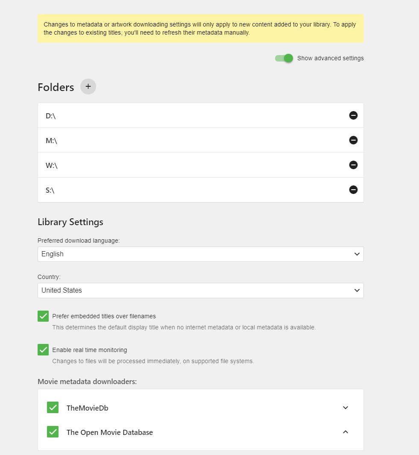
Task: Click The Open Movie Database label
Action: 109,432
